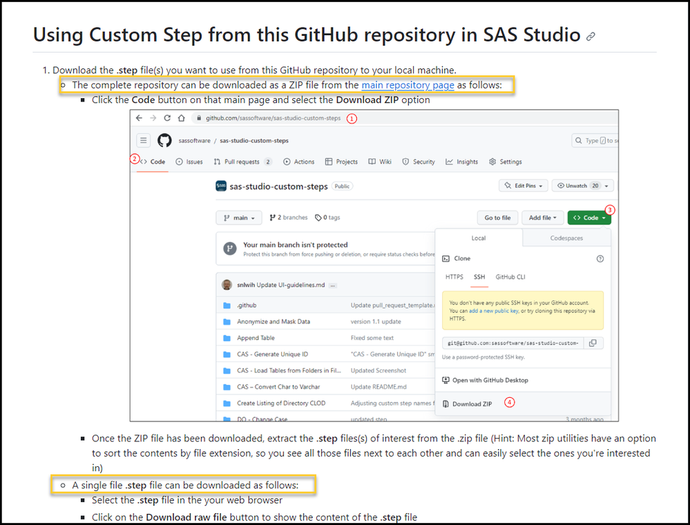Open the Actions tab
690x525 pixels.
(x=299, y=162)
